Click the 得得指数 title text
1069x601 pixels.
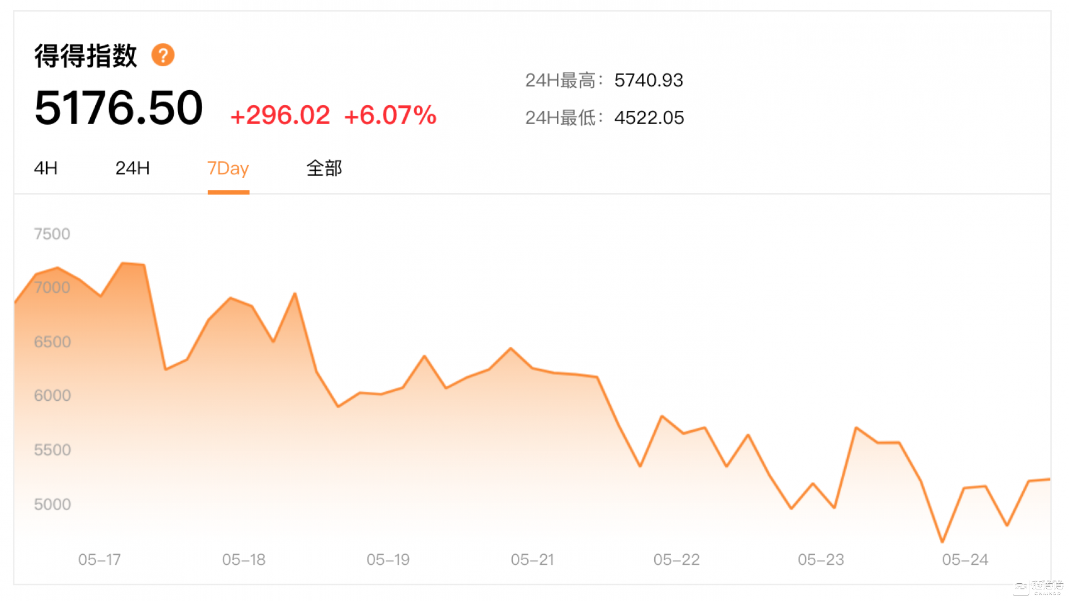86,56
